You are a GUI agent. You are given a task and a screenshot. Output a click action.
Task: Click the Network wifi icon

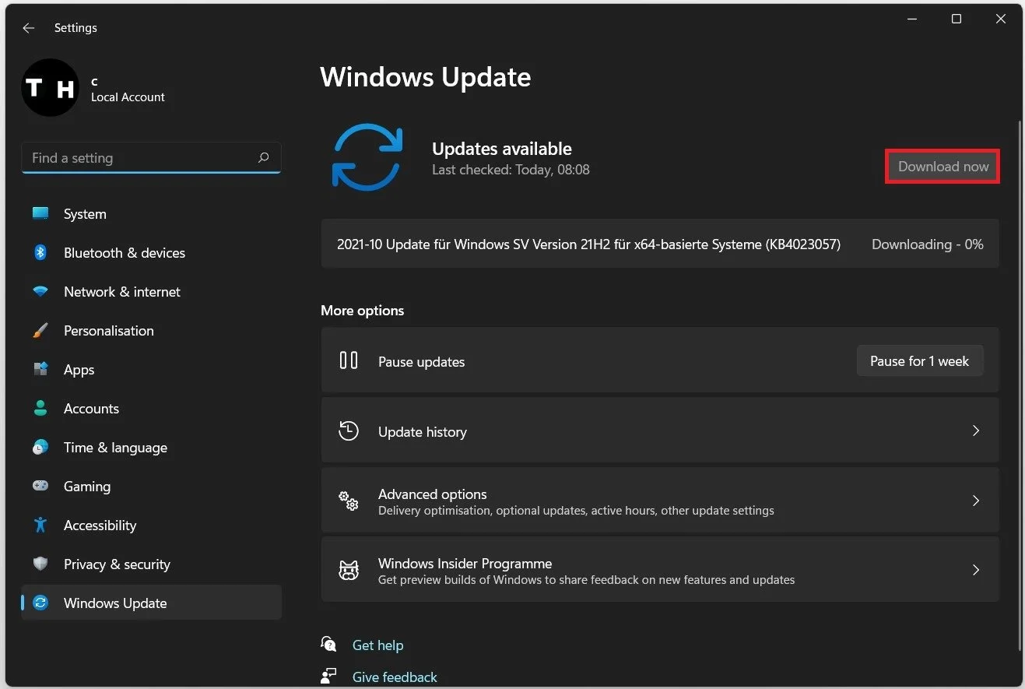(40, 291)
